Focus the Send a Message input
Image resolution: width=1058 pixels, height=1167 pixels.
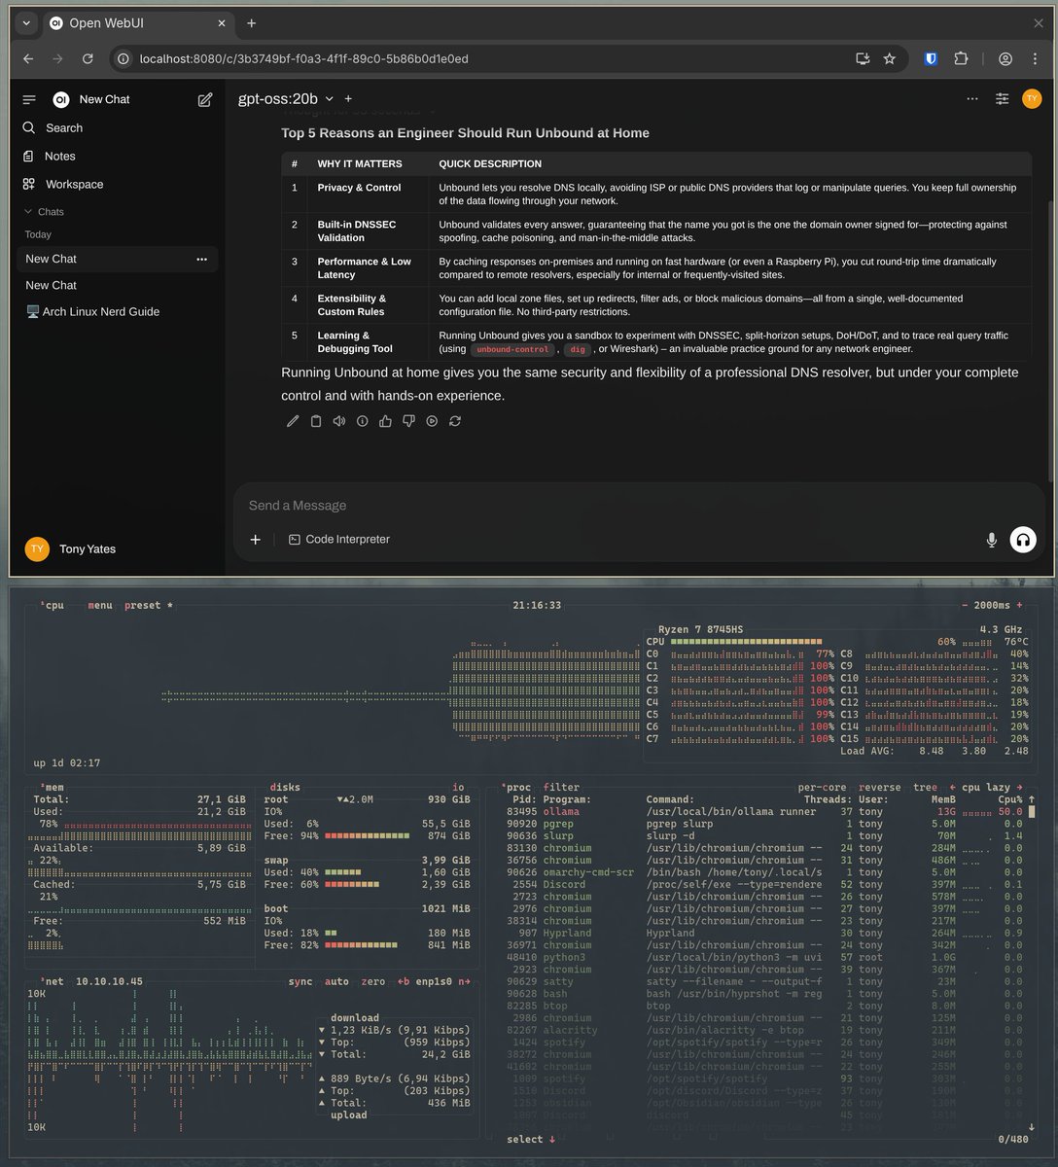(637, 506)
